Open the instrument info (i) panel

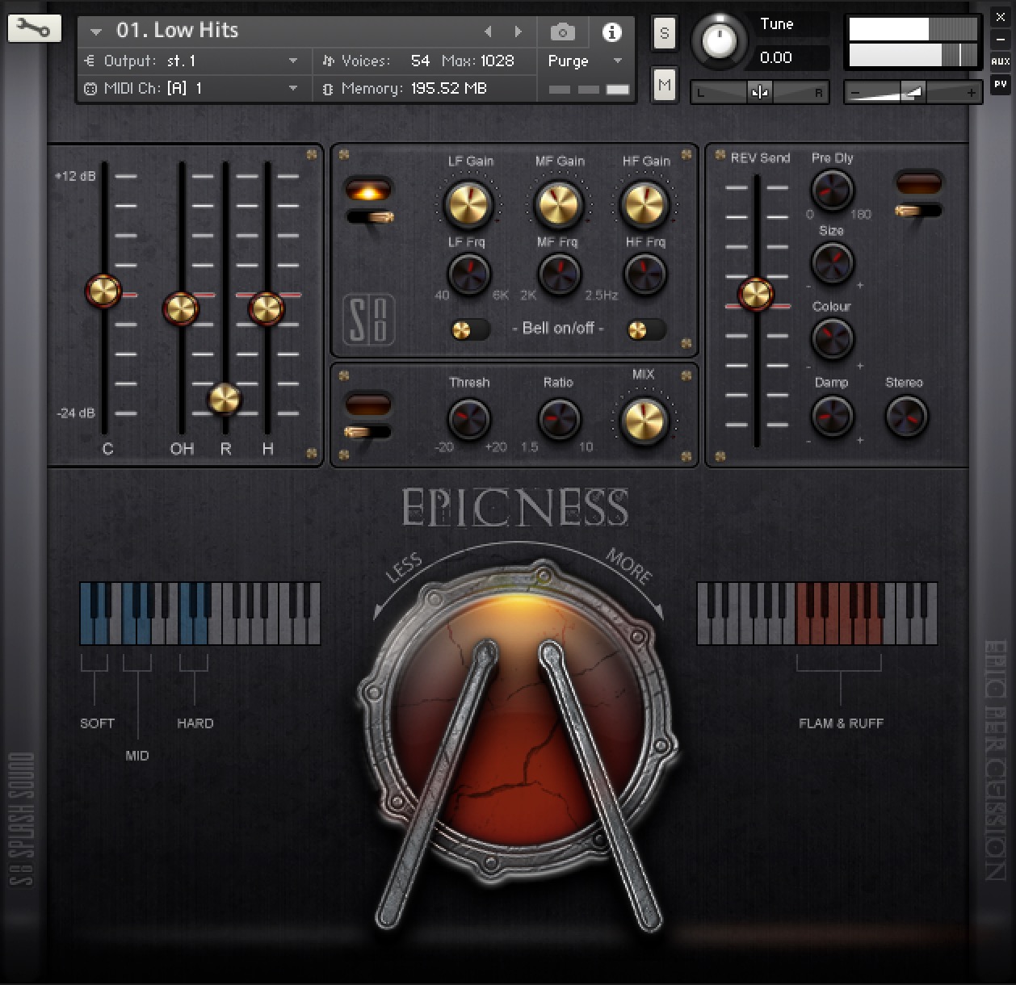pyautogui.click(x=611, y=32)
